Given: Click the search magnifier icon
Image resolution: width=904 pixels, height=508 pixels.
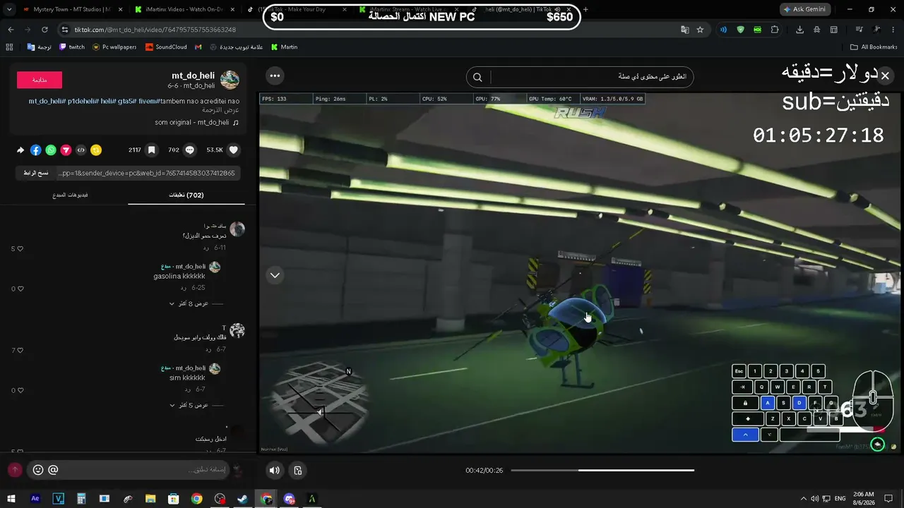Looking at the screenshot, I should click(x=477, y=77).
